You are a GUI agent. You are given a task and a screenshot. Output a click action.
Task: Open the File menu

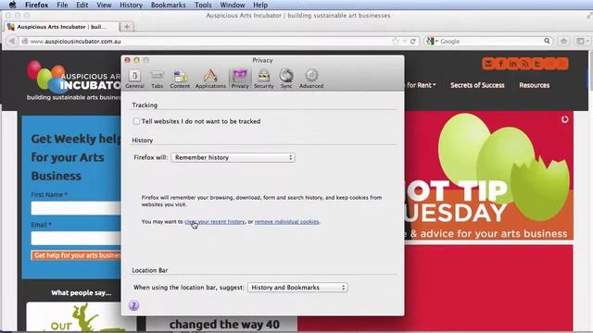click(62, 5)
